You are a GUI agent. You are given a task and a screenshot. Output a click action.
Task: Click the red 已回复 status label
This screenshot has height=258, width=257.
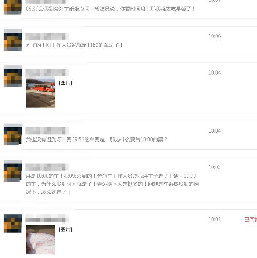(251, 219)
